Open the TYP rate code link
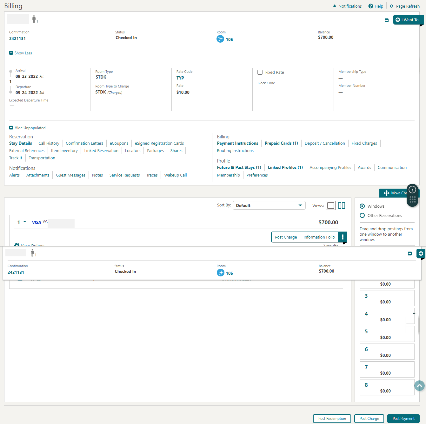The height and width of the screenshot is (424, 426). coord(180,78)
